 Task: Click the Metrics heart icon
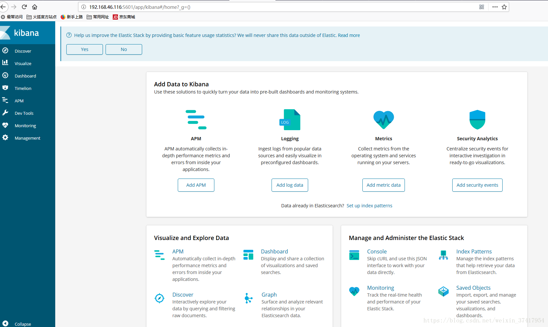384,120
